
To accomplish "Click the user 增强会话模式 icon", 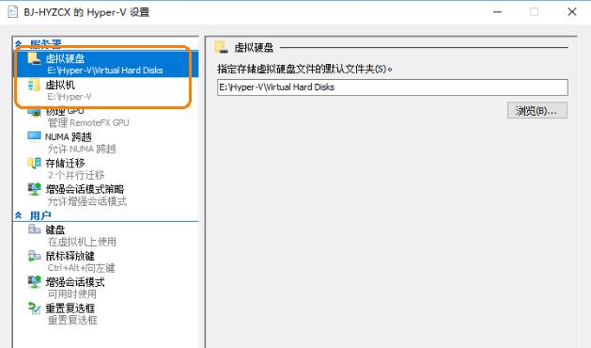I will click(x=34, y=281).
